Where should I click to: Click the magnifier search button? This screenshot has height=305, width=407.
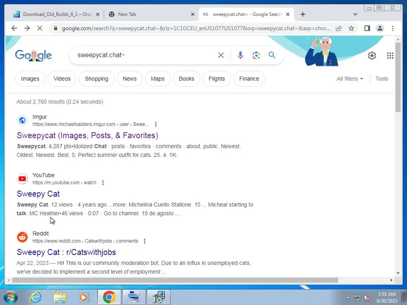click(x=272, y=55)
